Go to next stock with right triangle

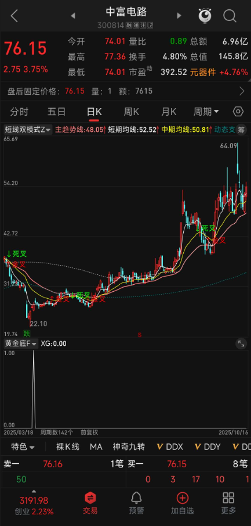[x=179, y=16]
